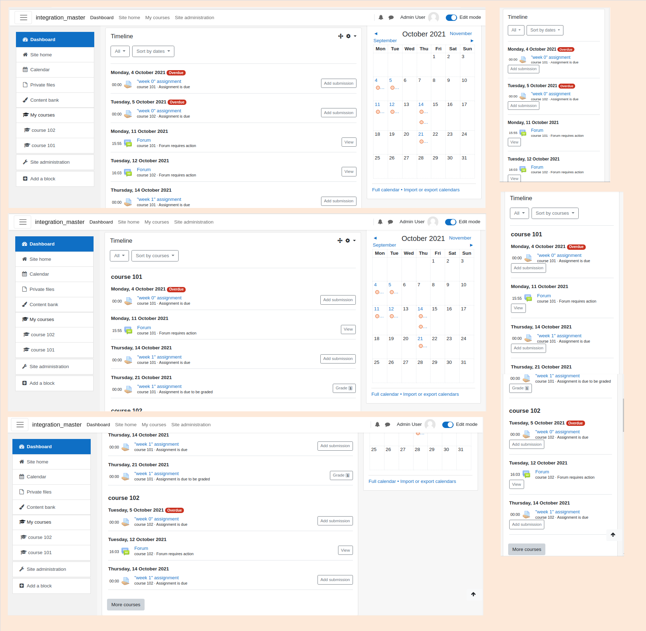Select Dashboard sidebar item in top screenshot
646x631 pixels.
pos(55,39)
